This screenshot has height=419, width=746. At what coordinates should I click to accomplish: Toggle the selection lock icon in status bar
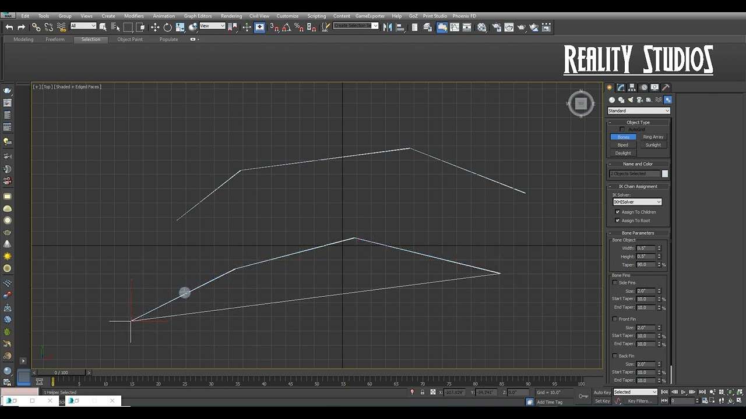point(423,392)
